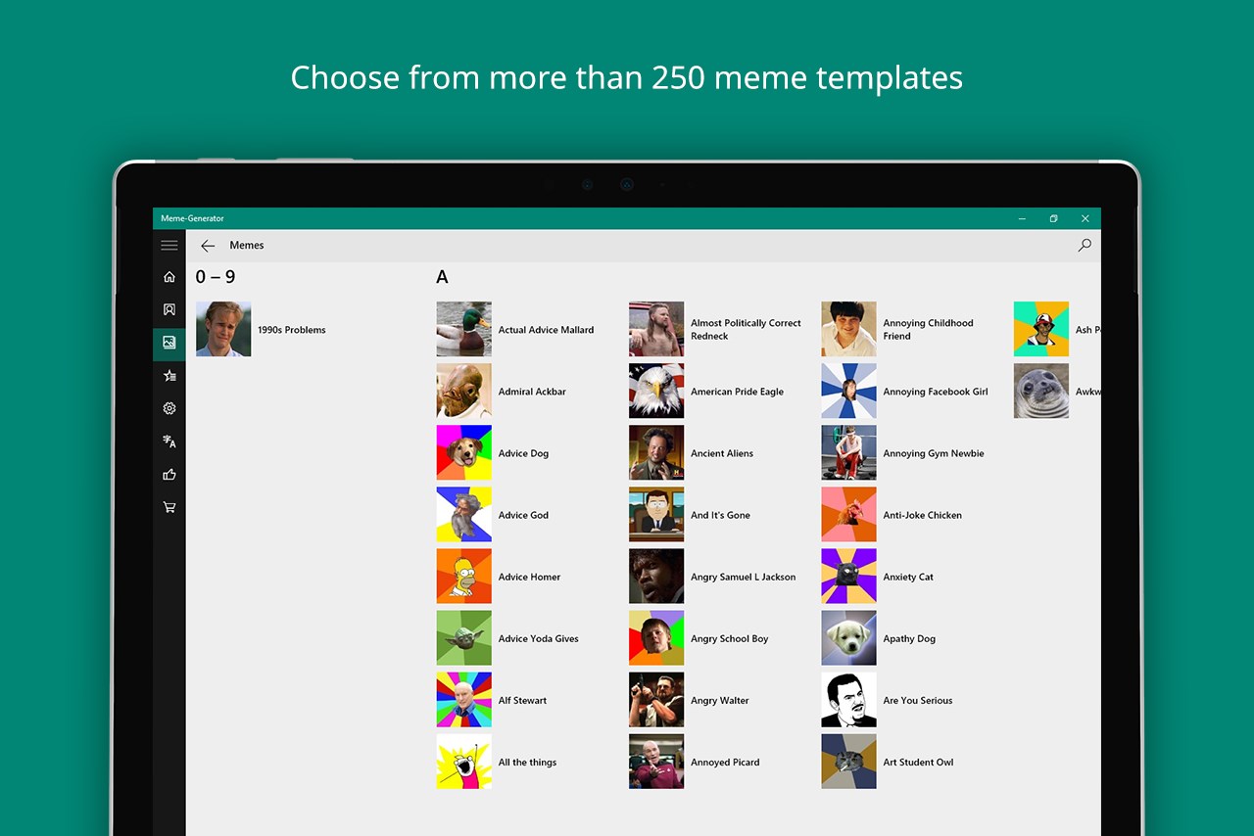Open Alf Stewart thumbnail
The height and width of the screenshot is (836, 1254).
(464, 699)
